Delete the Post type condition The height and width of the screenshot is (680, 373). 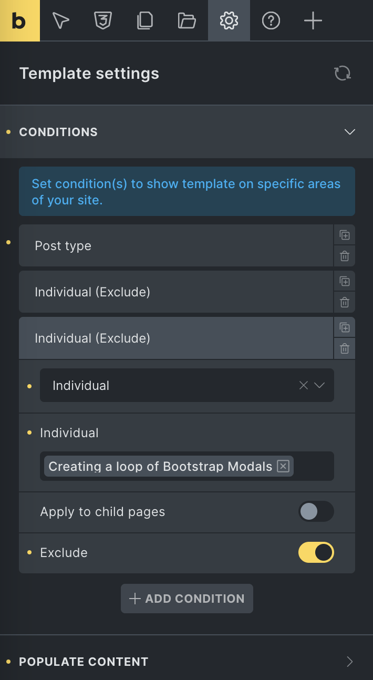click(345, 256)
